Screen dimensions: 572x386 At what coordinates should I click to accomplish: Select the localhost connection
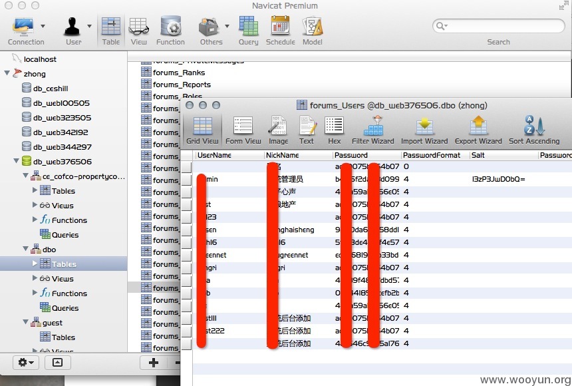(x=40, y=59)
